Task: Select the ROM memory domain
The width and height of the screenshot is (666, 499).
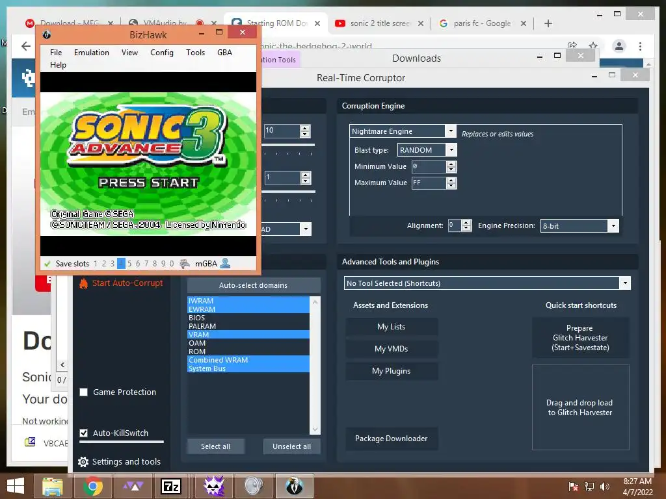Action: tap(248, 352)
